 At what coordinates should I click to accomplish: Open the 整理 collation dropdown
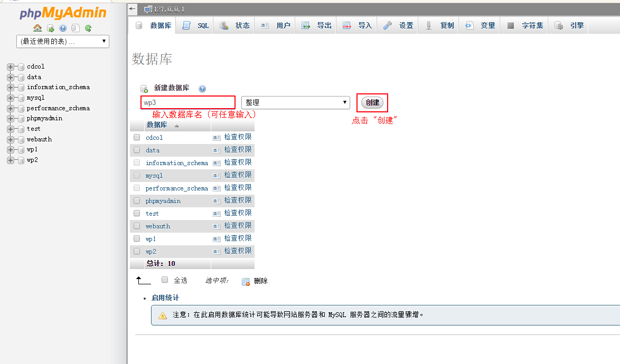click(295, 102)
